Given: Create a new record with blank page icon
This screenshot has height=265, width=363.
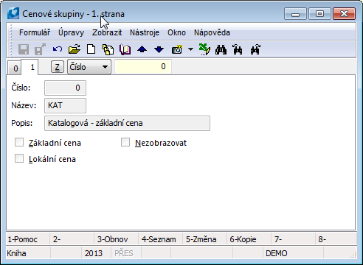Looking at the screenshot, I should (91, 49).
